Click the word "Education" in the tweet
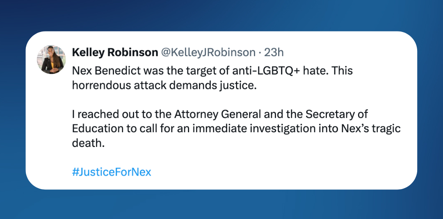 pyautogui.click(x=98, y=128)
